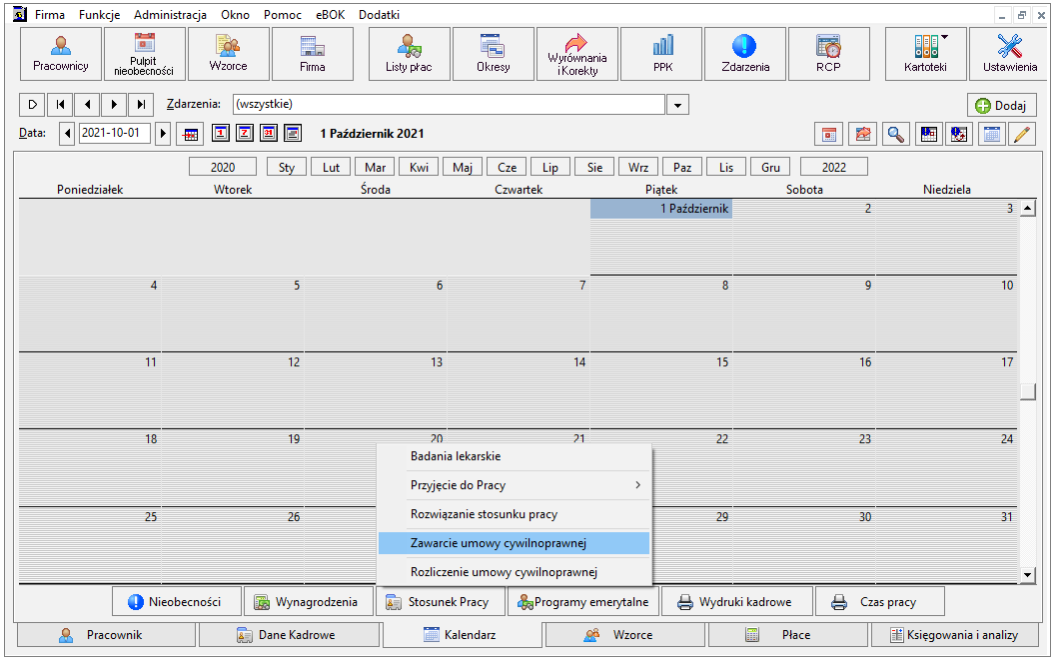
Task: Click the magnifier search icon
Action: (x=896, y=134)
